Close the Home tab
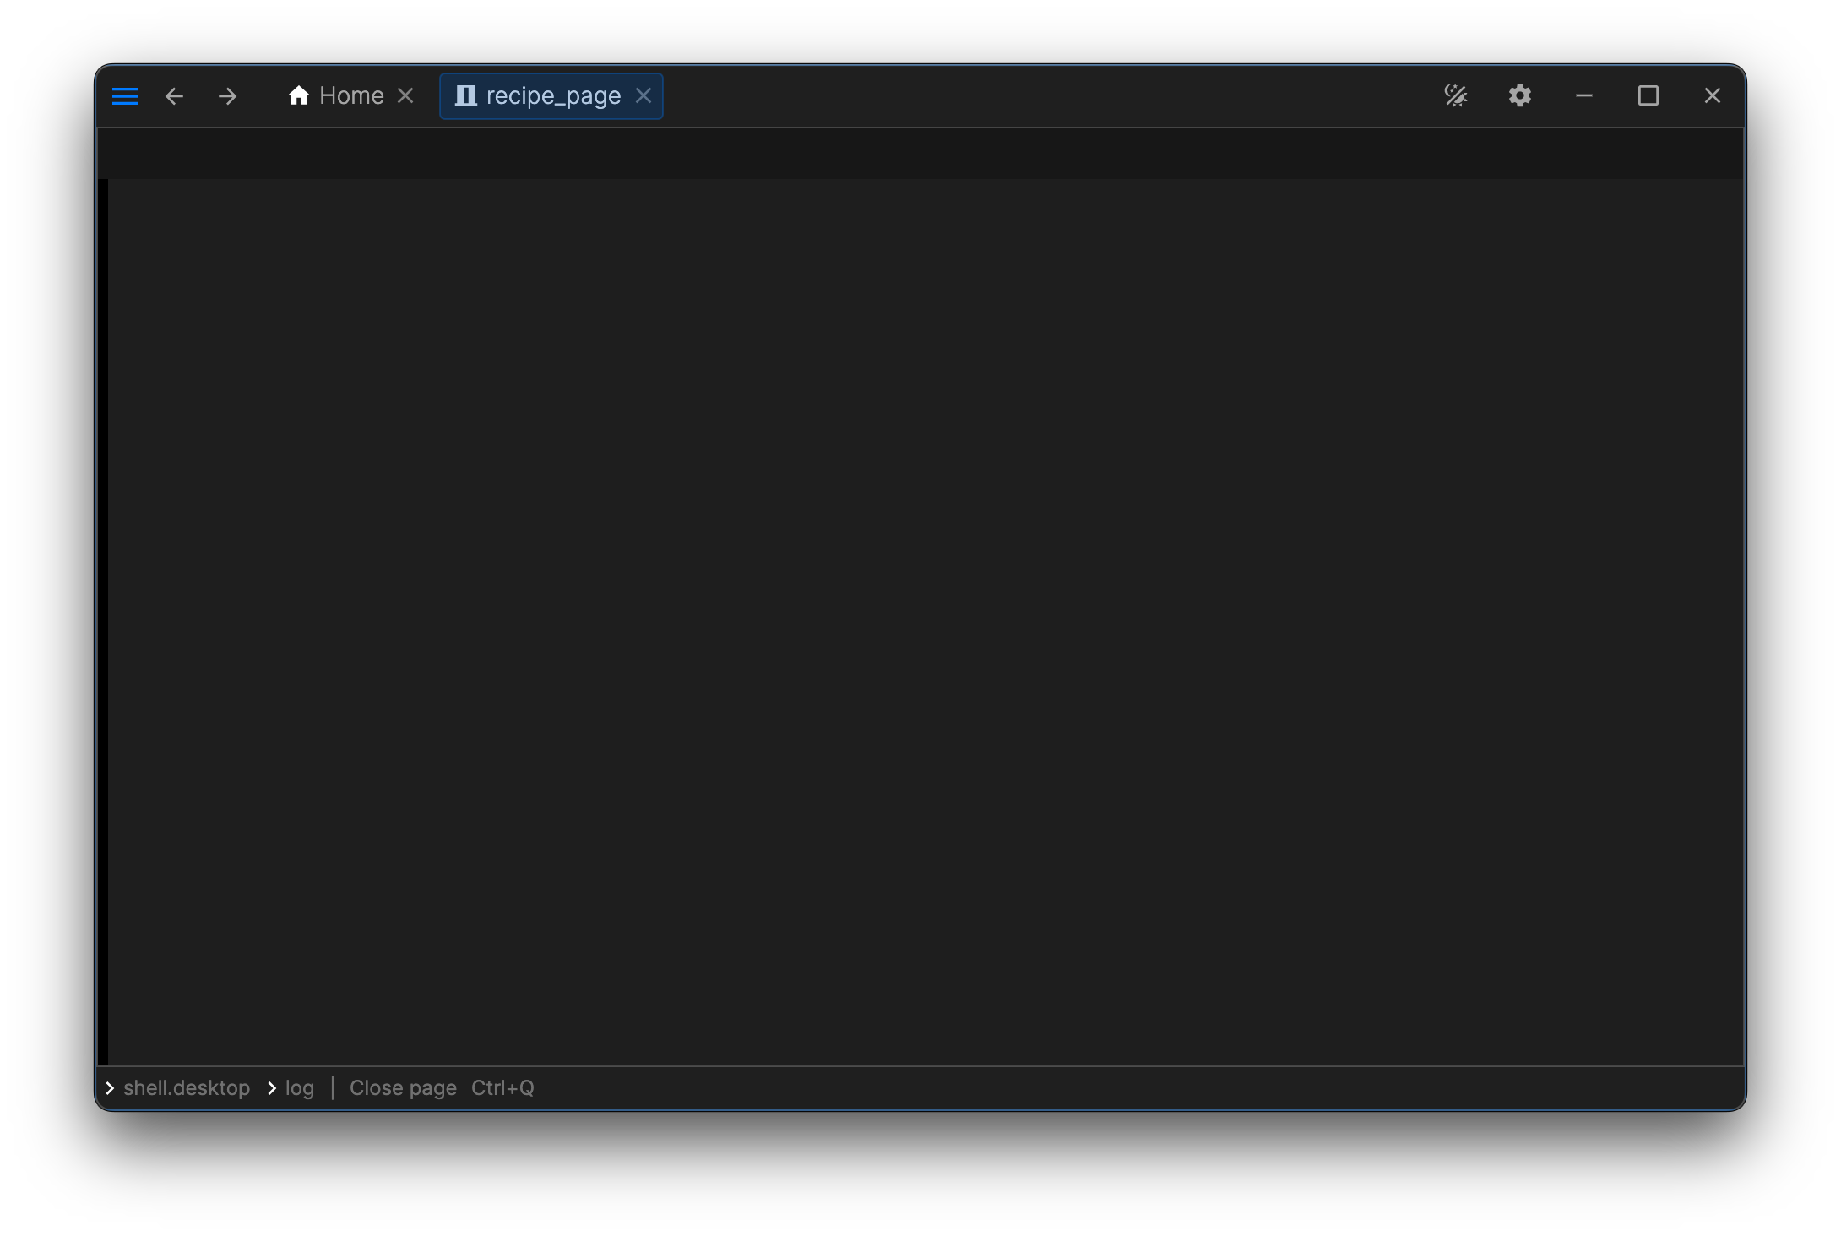The width and height of the screenshot is (1841, 1236). [x=405, y=96]
